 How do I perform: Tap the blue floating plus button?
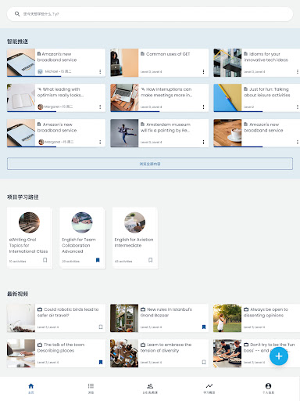(x=279, y=356)
